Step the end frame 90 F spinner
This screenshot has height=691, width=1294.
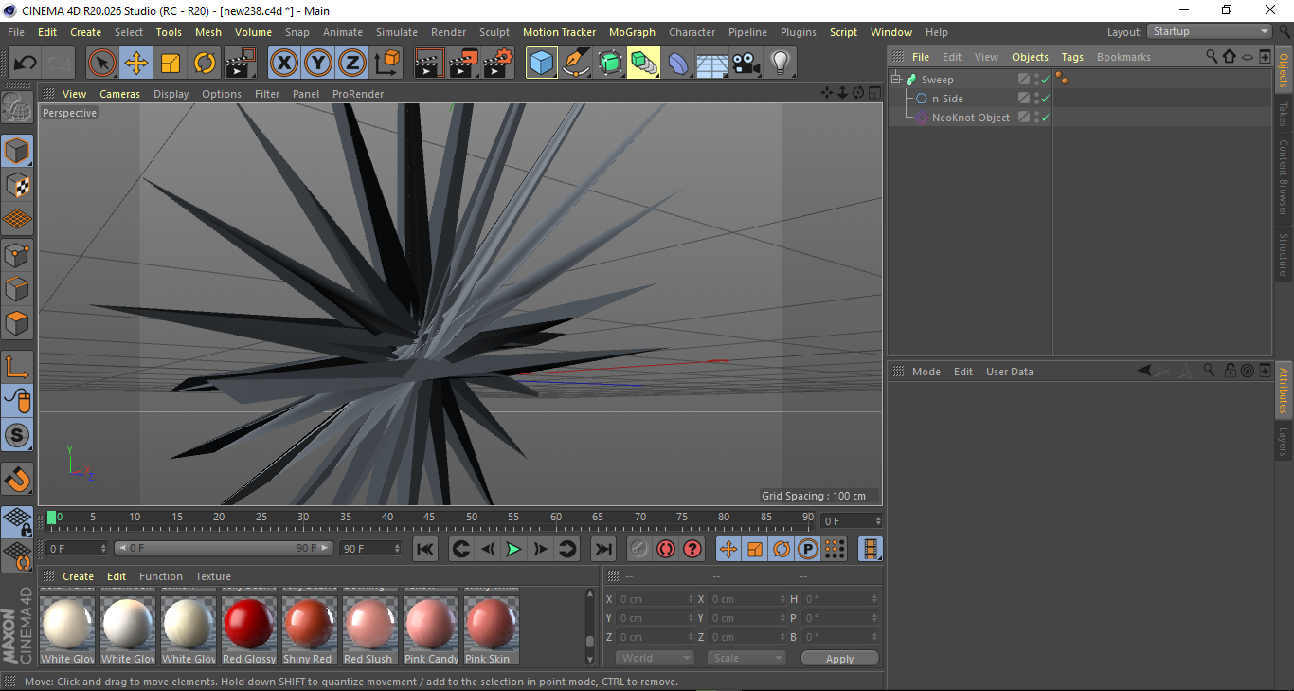pyautogui.click(x=396, y=549)
